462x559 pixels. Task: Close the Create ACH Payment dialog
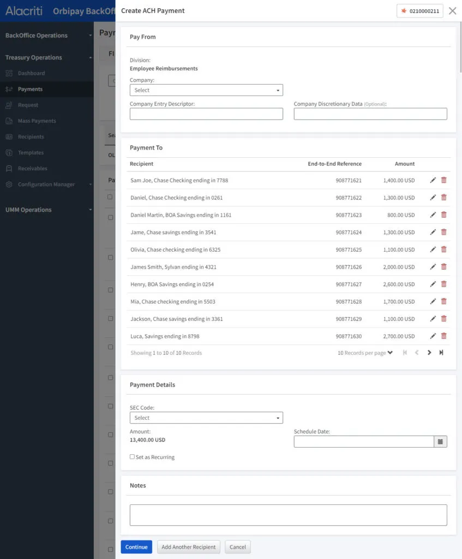[452, 11]
